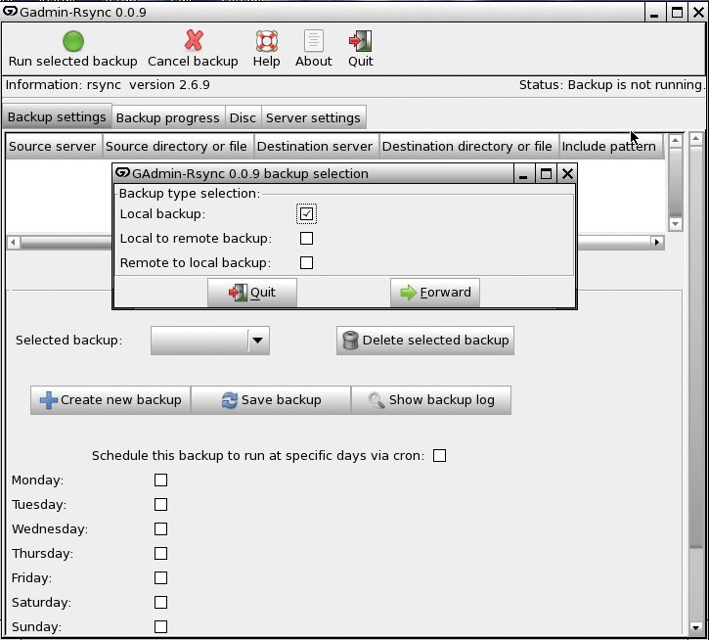Check the Thursday checkbox

(x=161, y=553)
